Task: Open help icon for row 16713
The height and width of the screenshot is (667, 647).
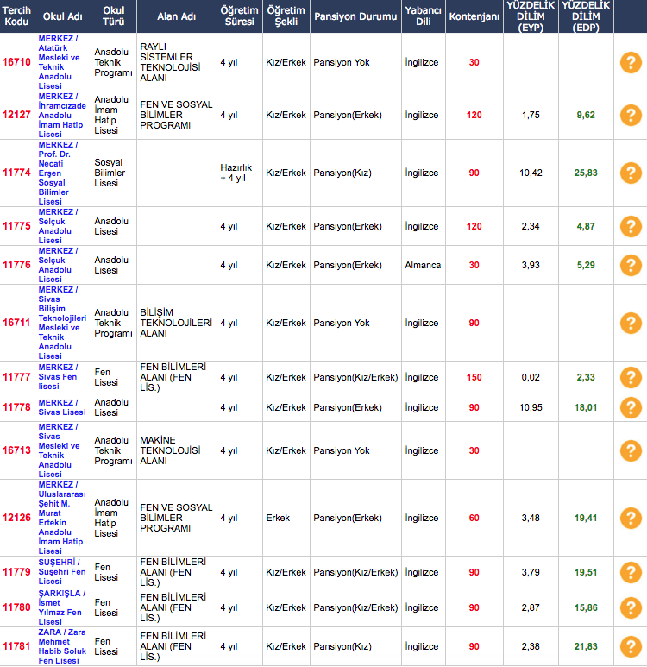Action: click(631, 451)
